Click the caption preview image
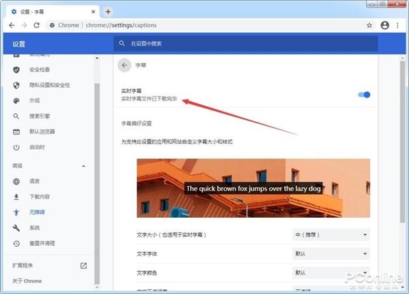Viewport: 409px width, 294px height. click(x=254, y=188)
